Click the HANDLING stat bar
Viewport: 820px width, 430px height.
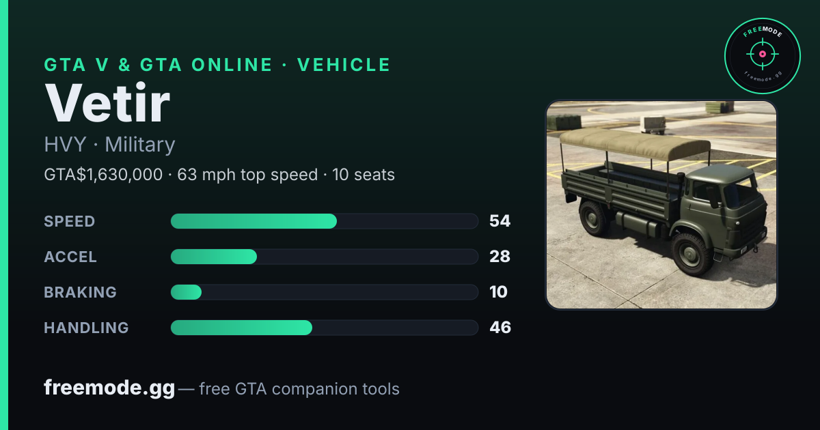(324, 328)
